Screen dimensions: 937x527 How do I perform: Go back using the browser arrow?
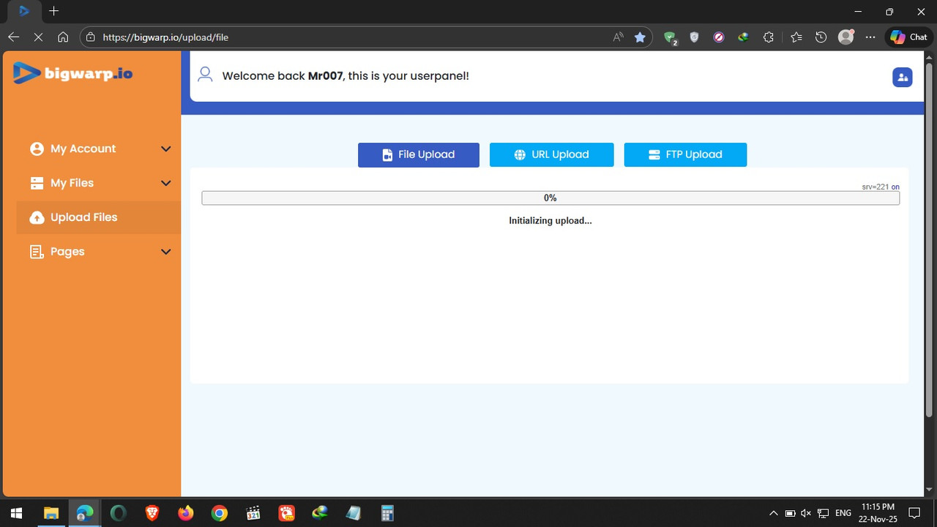click(14, 37)
